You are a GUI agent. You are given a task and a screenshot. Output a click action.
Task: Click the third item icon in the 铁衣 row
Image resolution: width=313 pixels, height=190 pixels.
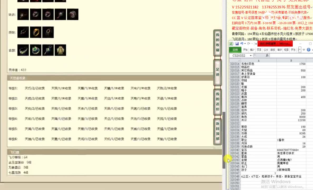tap(48, 15)
